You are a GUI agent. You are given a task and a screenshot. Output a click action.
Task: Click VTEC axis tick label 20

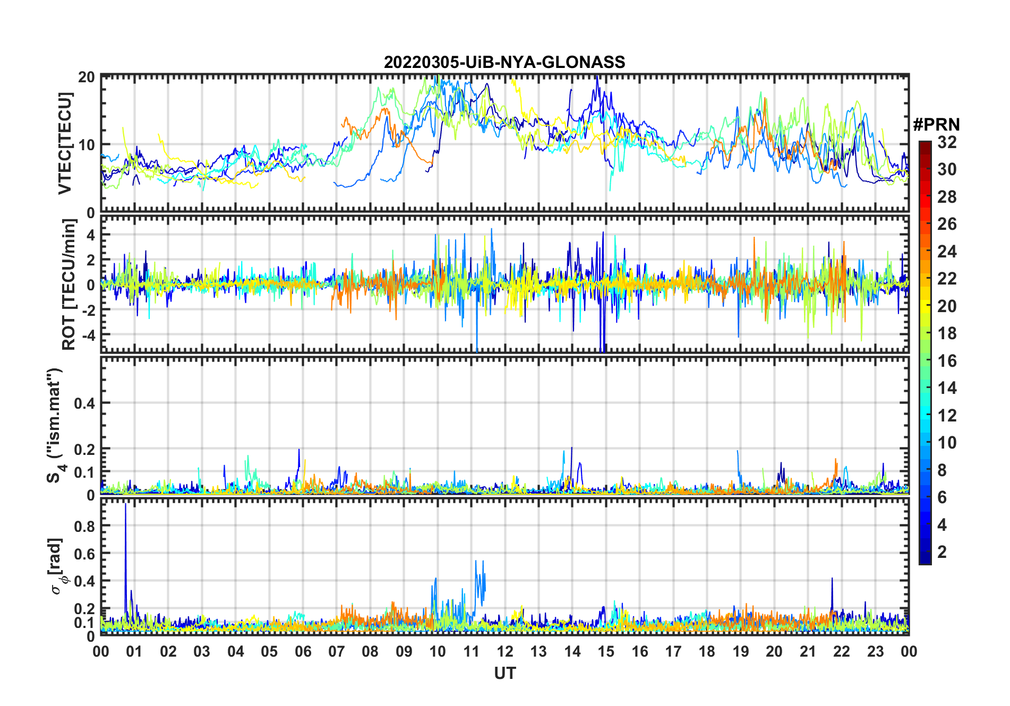coord(87,77)
